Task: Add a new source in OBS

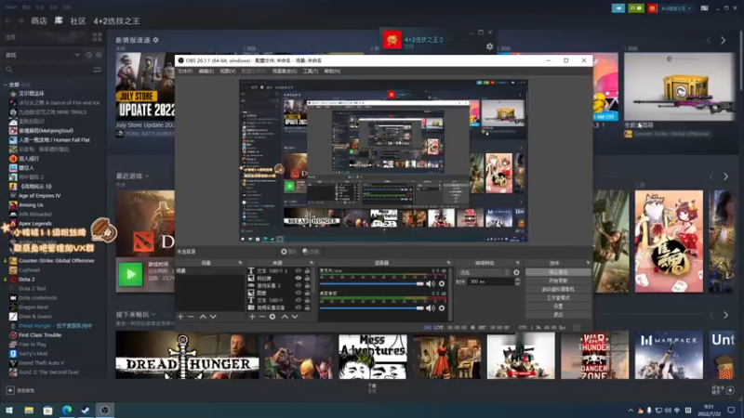Action: pos(252,317)
